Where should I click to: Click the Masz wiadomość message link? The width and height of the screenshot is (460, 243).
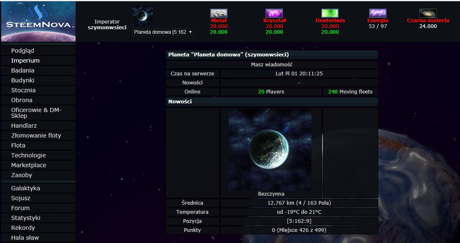[272, 64]
